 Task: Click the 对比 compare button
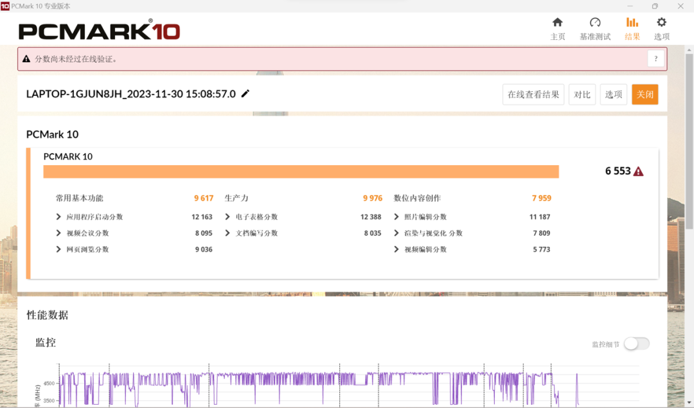tap(582, 94)
